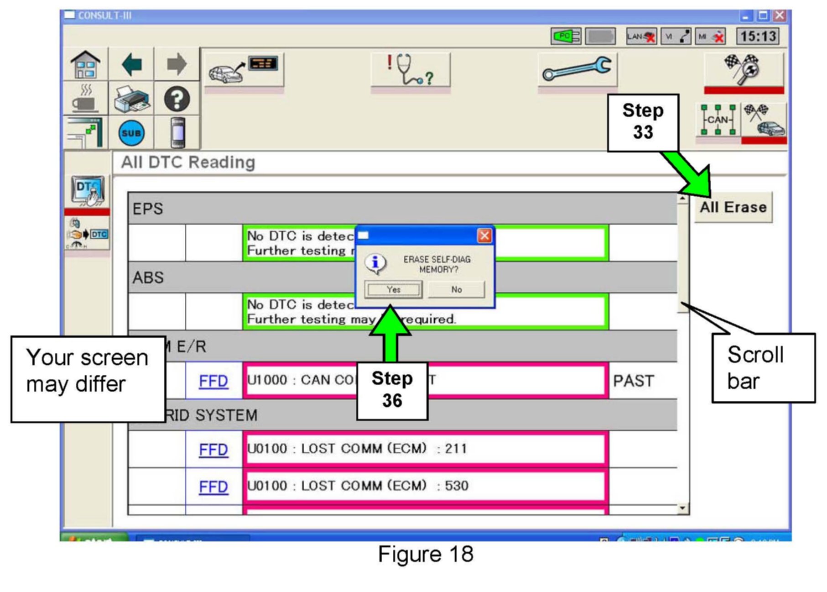
Task: Click the stethoscope diagnosis icon
Action: (x=410, y=70)
